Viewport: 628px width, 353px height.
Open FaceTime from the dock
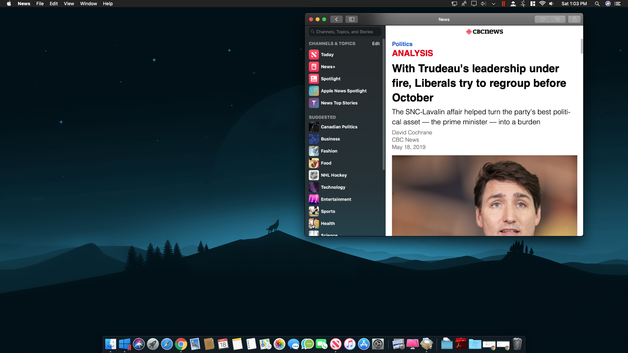[322, 344]
